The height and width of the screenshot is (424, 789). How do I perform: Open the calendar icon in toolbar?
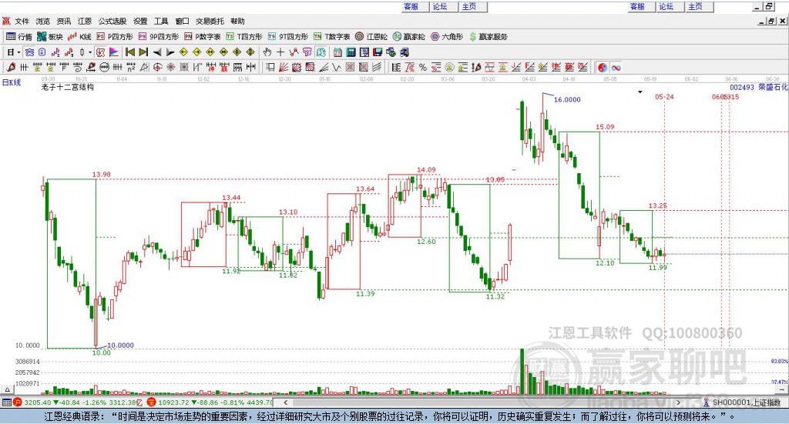(x=337, y=52)
